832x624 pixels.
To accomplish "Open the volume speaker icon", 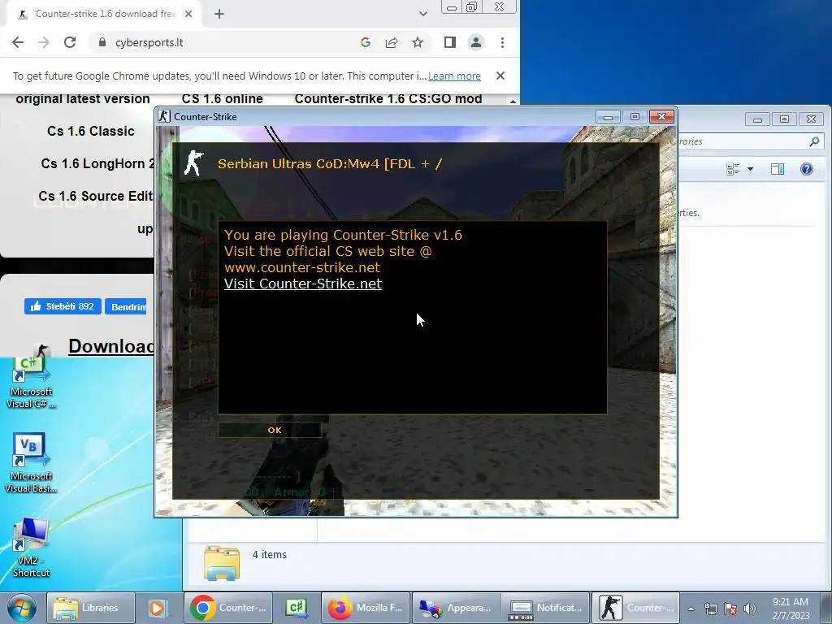I will click(749, 609).
